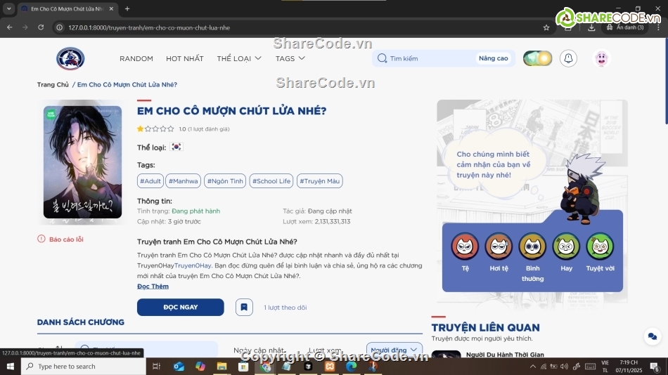Click the first rating star
Viewport: 668px width, 375px height.
(140, 129)
